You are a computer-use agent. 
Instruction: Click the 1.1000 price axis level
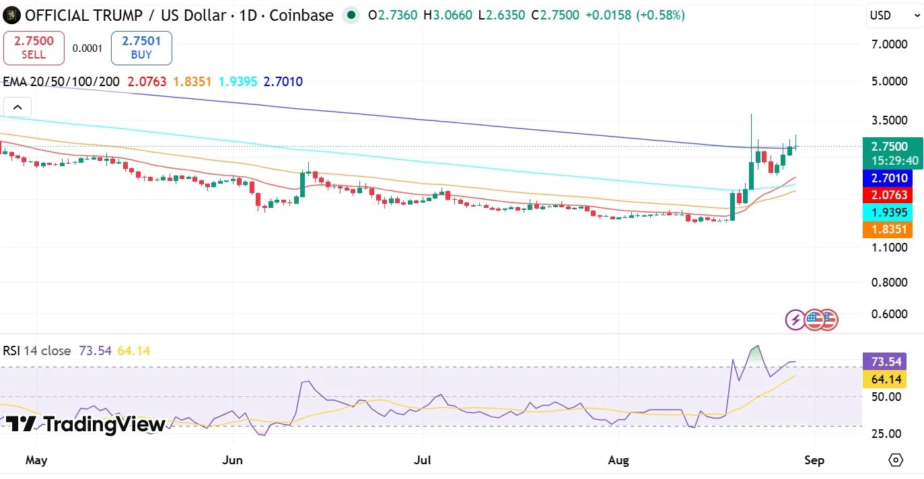point(890,248)
